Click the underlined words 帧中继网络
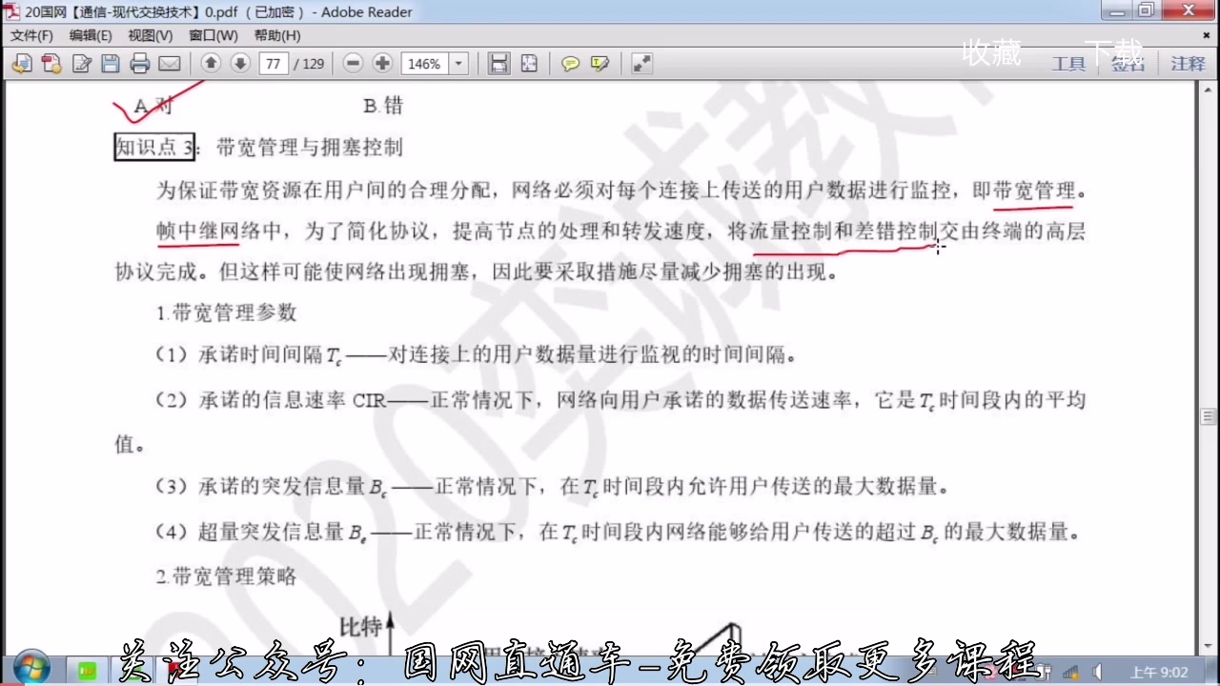Image resolution: width=1220 pixels, height=686 pixels. (x=209, y=232)
